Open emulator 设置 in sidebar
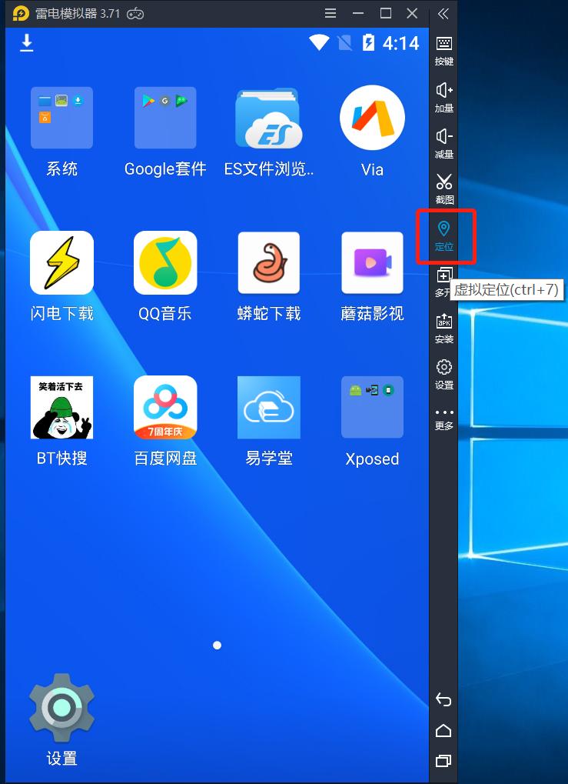The width and height of the screenshot is (568, 784). pyautogui.click(x=444, y=375)
